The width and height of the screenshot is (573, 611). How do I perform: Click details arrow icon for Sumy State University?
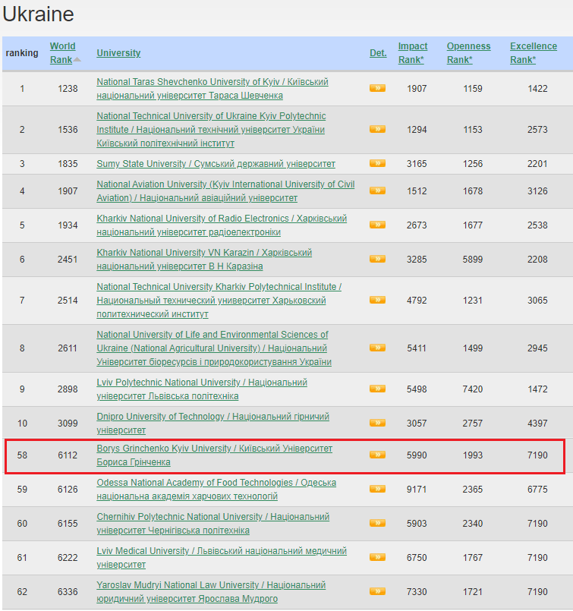click(x=377, y=163)
